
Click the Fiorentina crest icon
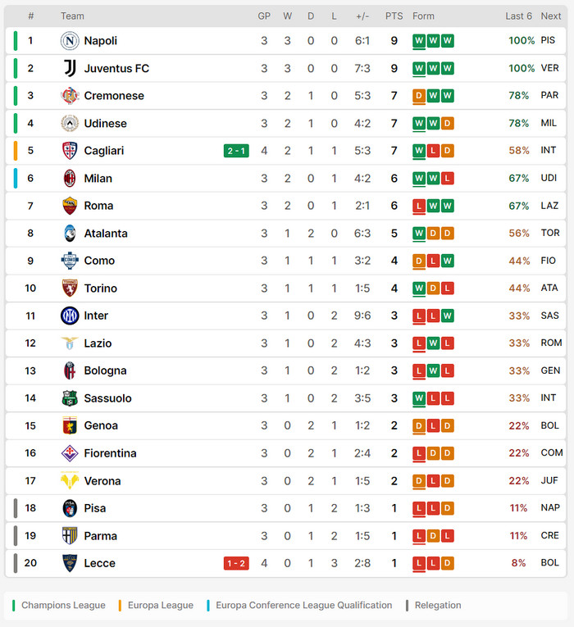coord(70,453)
